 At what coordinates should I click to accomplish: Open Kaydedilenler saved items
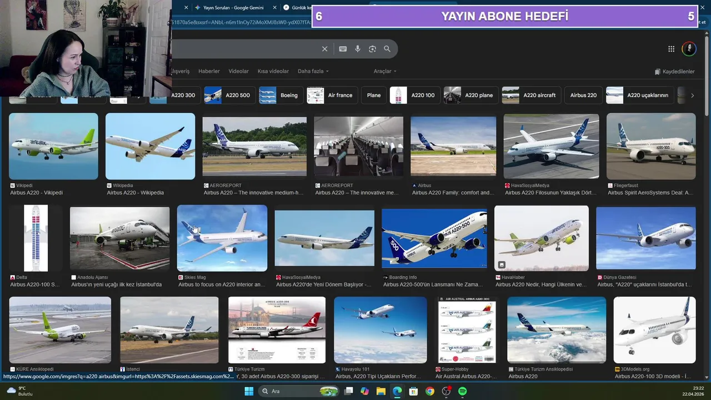click(x=675, y=72)
